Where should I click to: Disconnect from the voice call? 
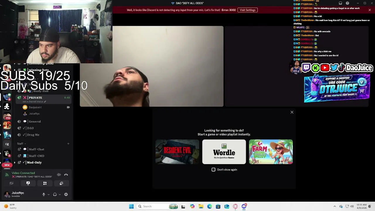click(66, 175)
